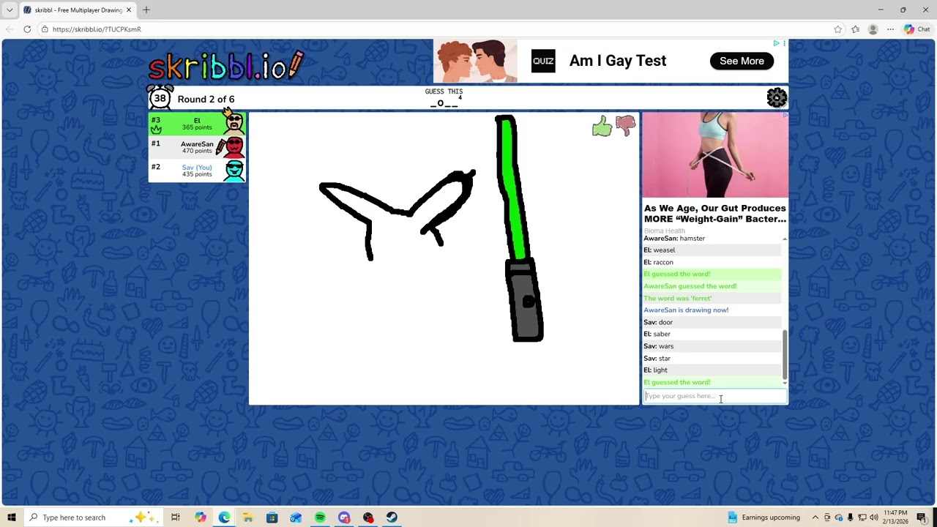The width and height of the screenshot is (937, 527).
Task: Open browser Settings and more menu
Action: [890, 29]
